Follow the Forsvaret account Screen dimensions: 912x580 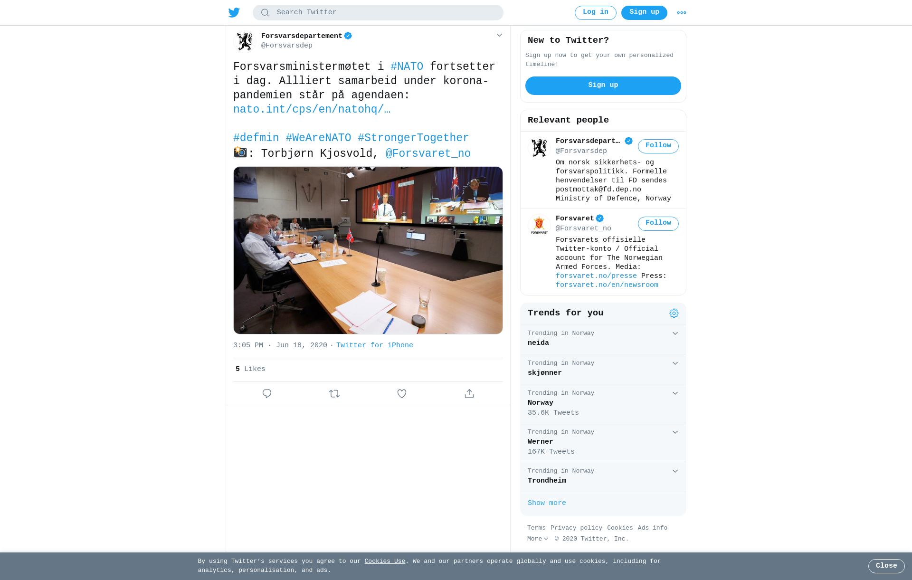click(x=658, y=223)
